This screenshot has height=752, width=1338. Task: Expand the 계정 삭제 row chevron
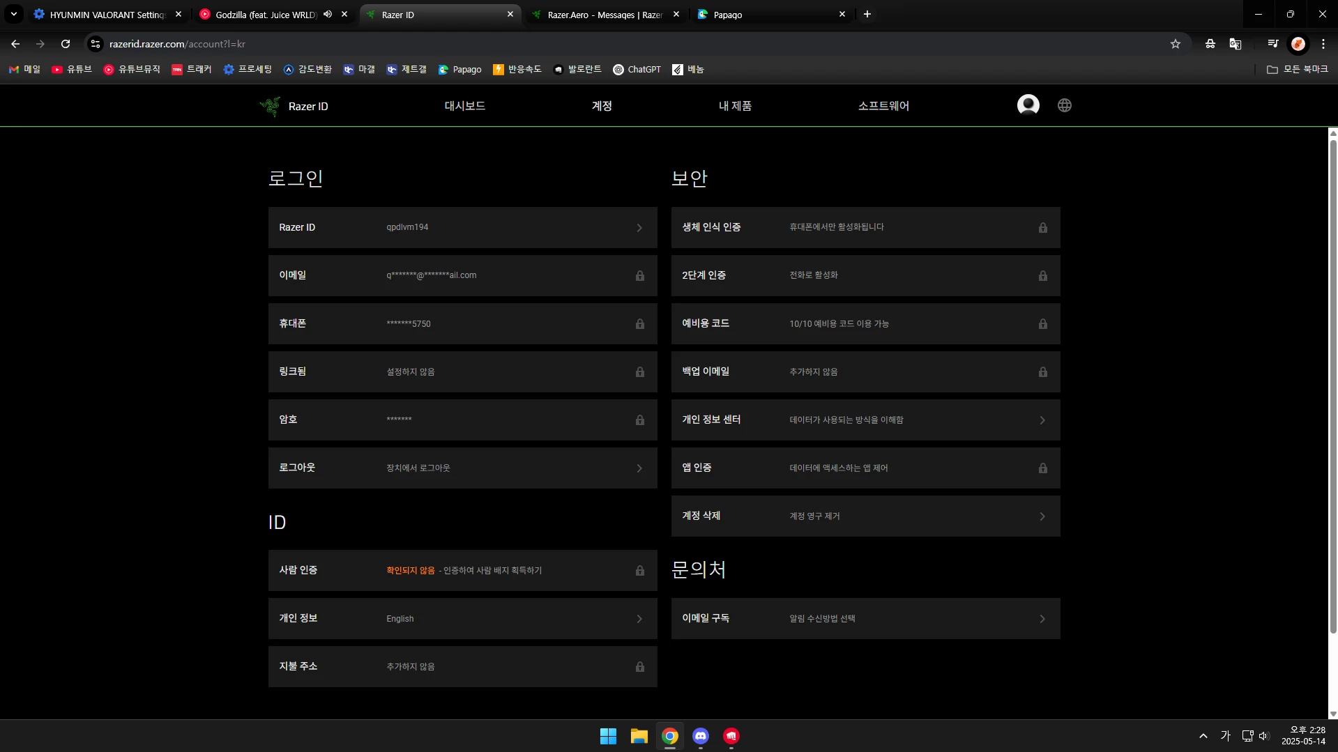point(1042,516)
